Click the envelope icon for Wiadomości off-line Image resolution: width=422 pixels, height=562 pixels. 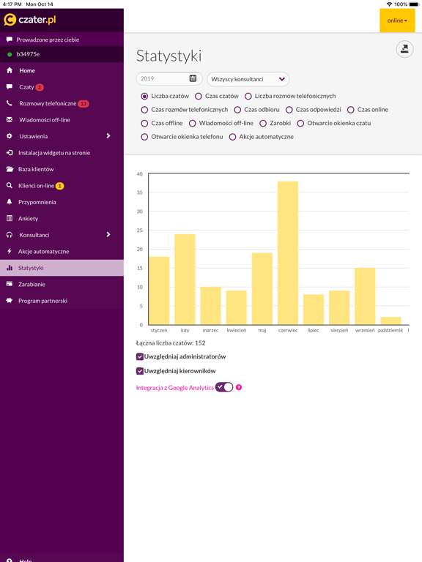[10, 120]
